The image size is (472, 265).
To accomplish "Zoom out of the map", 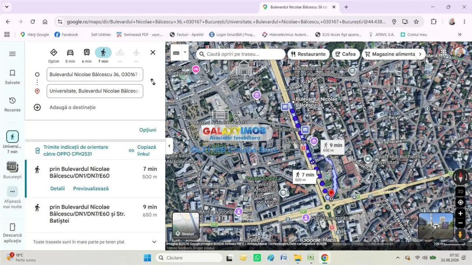I will (x=460, y=223).
